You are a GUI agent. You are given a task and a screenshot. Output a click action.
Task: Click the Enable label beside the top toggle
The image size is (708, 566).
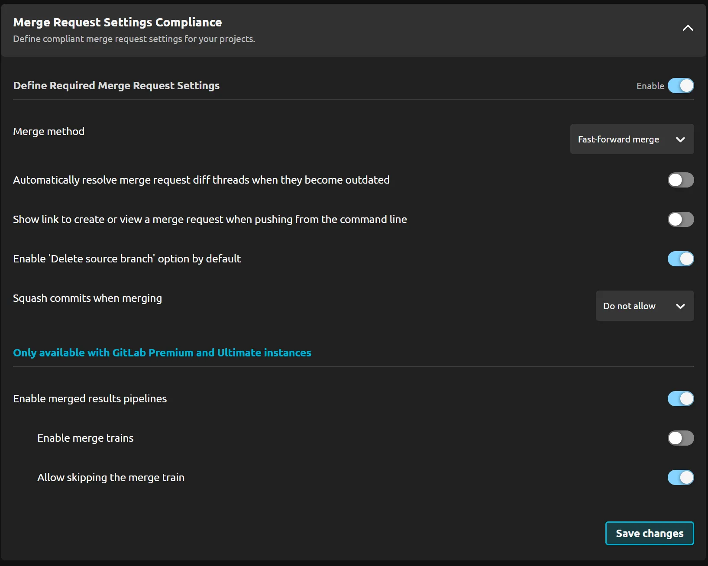coord(650,86)
